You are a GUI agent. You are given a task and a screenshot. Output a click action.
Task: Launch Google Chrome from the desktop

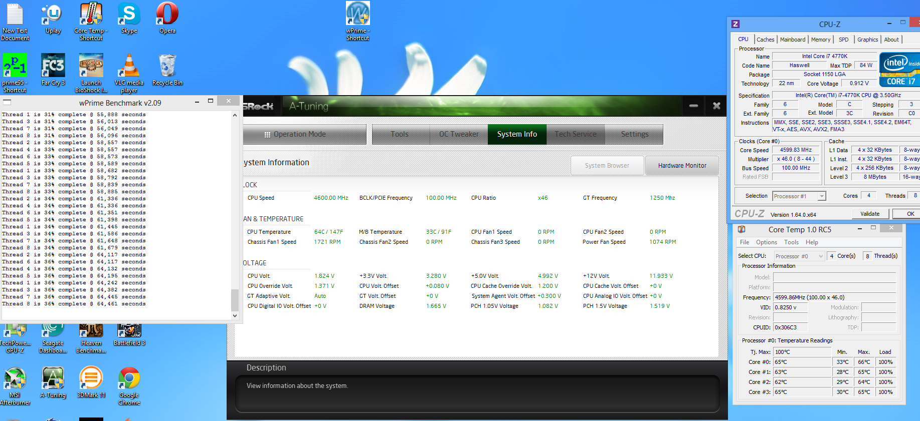click(x=129, y=386)
